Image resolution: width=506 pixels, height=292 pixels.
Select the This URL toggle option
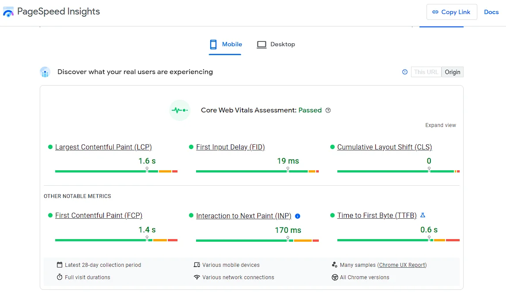click(426, 72)
